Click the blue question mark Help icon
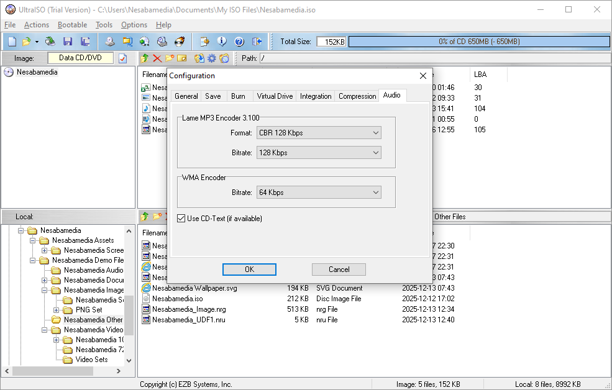The height and width of the screenshot is (390, 612). (x=239, y=42)
